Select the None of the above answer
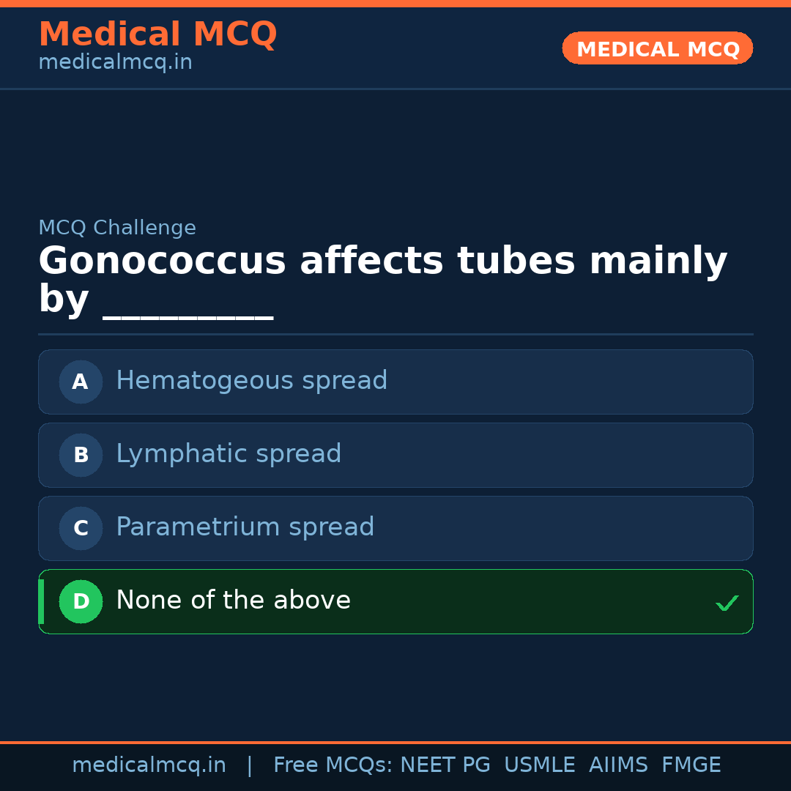 pyautogui.click(x=233, y=601)
